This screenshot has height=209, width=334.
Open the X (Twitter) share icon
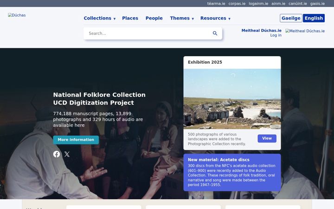pyautogui.click(x=67, y=154)
